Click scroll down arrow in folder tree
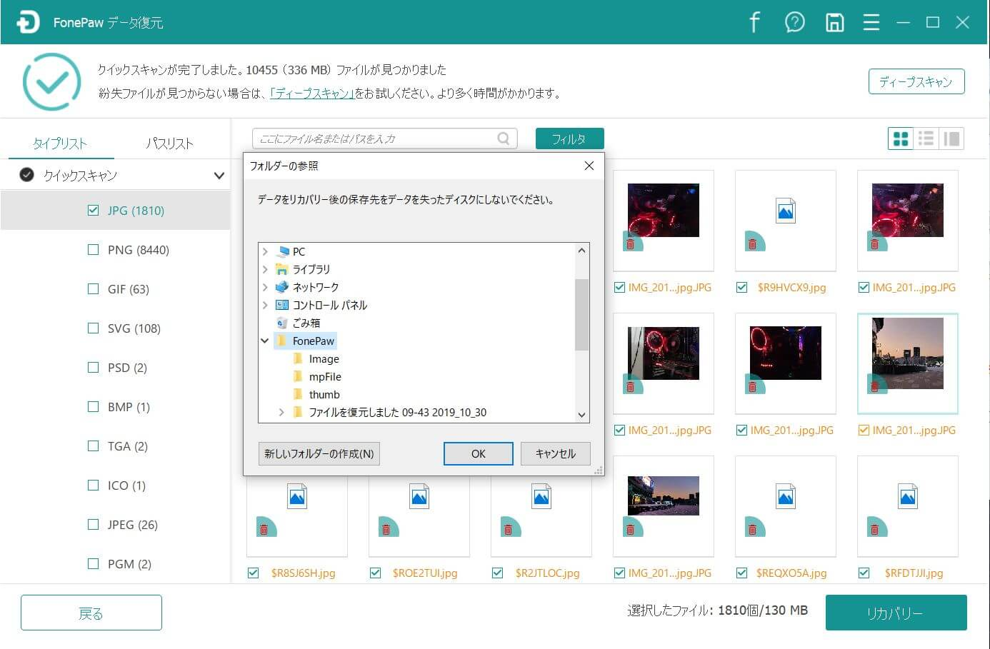 581,415
